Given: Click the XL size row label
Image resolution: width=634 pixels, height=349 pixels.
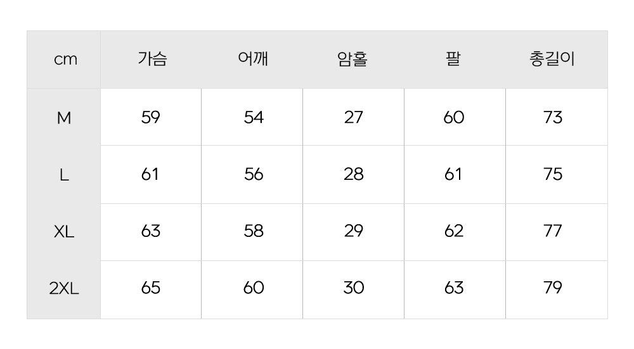Looking at the screenshot, I should click(64, 232).
